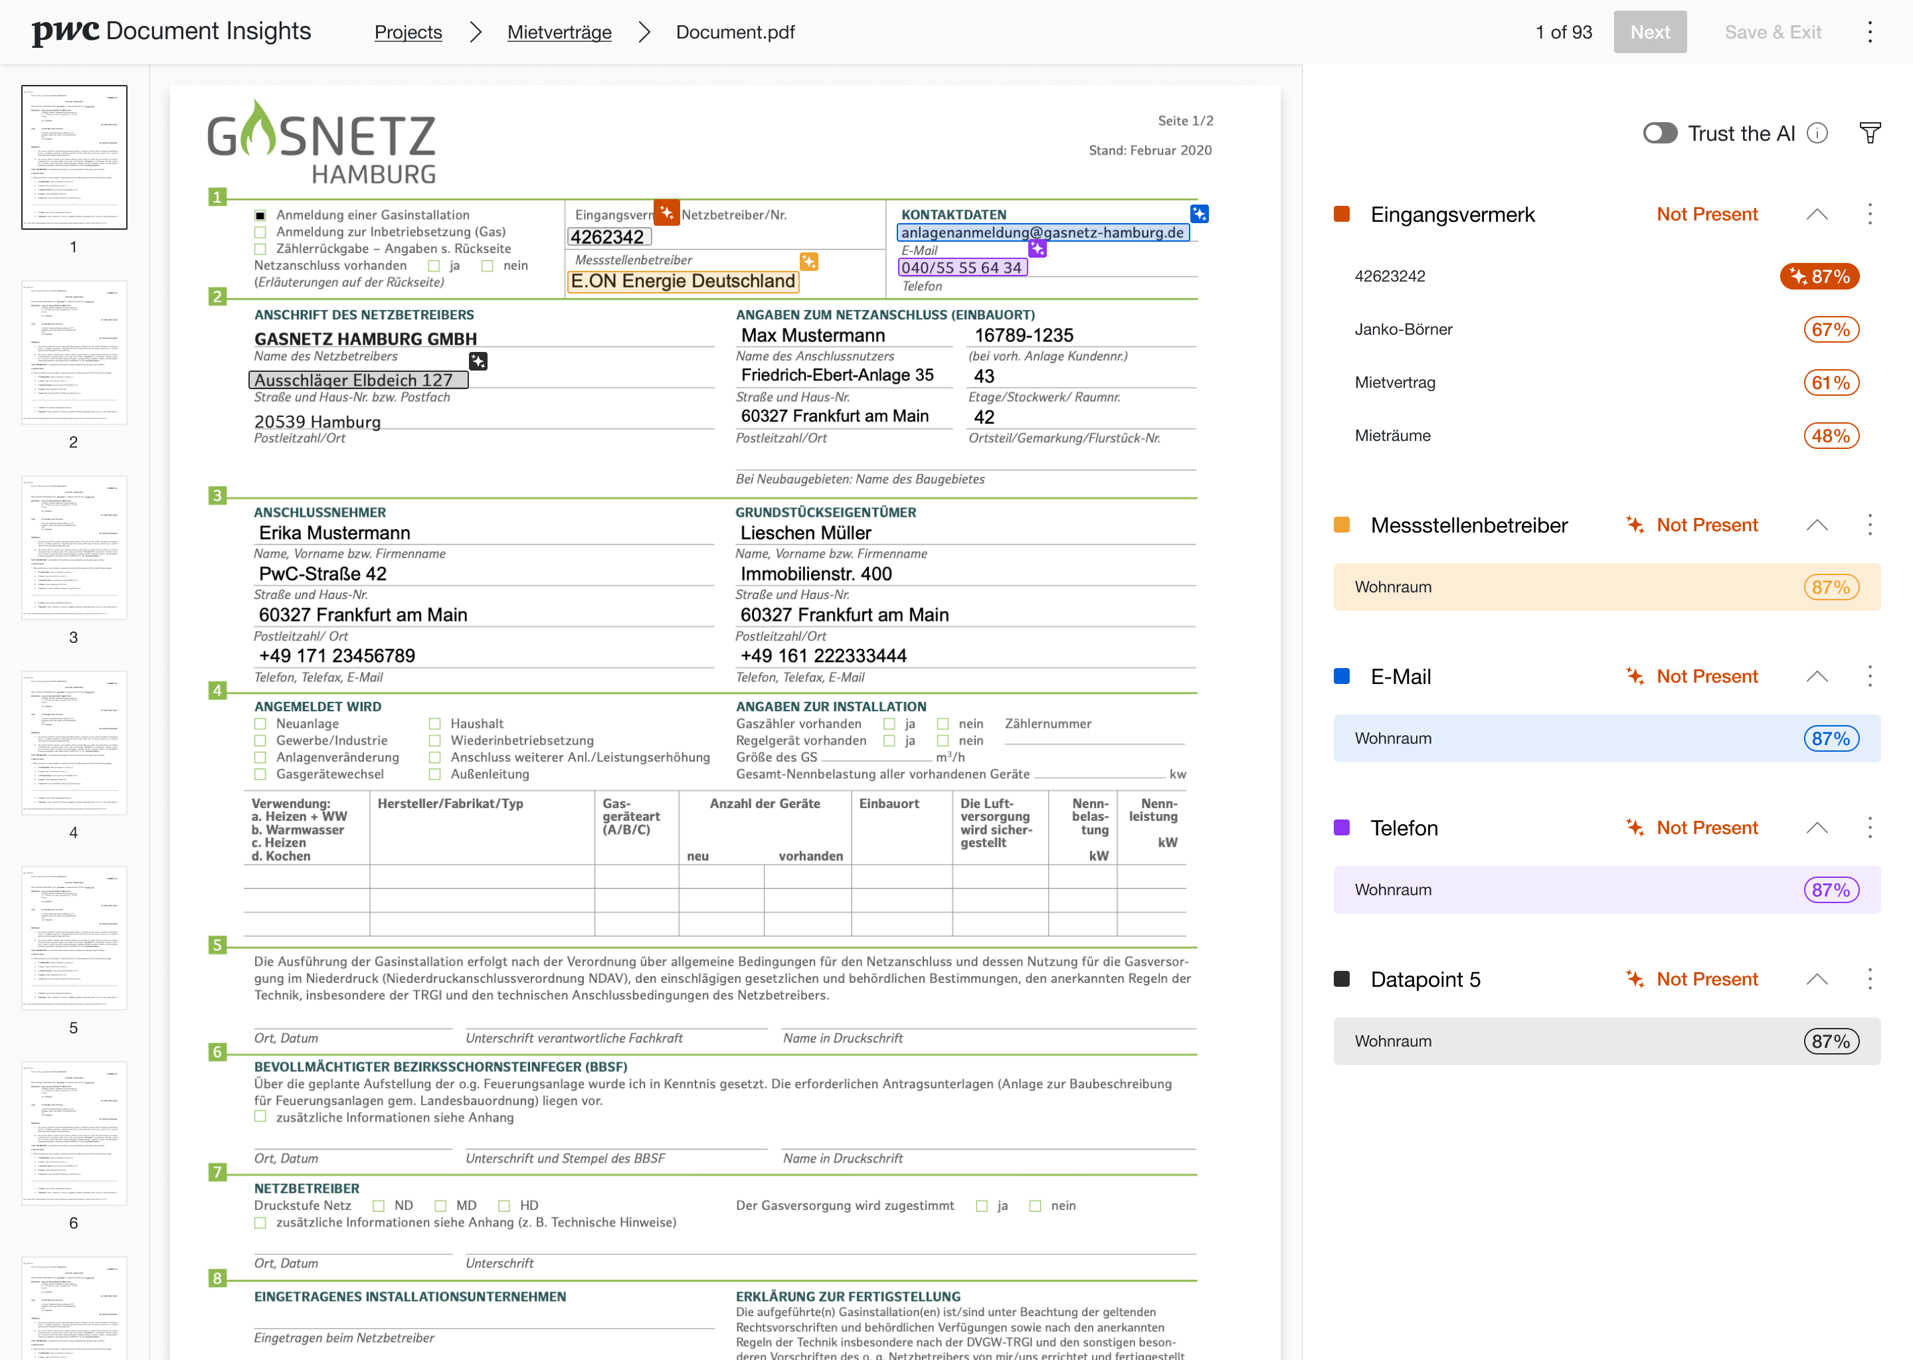Image resolution: width=1913 pixels, height=1360 pixels.
Task: Click the Telefon section title
Action: (1404, 828)
